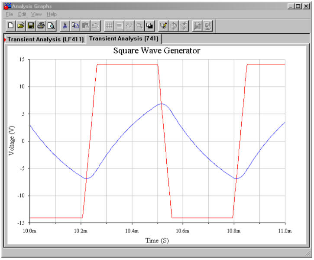Toggle the legend icon
This screenshot has width=314, height=260.
tap(120, 26)
